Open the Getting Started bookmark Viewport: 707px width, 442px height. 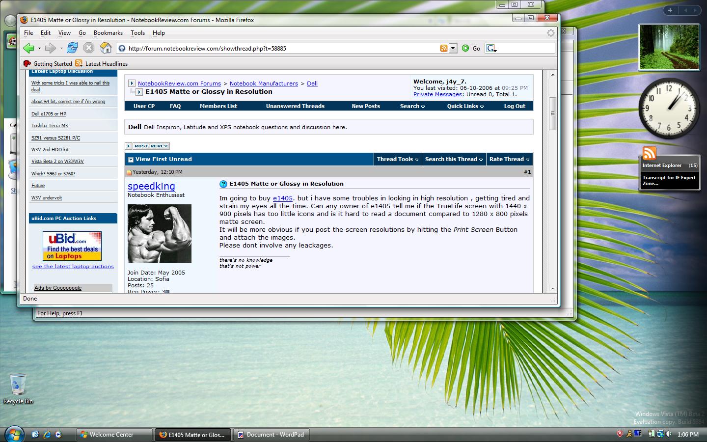(48, 63)
